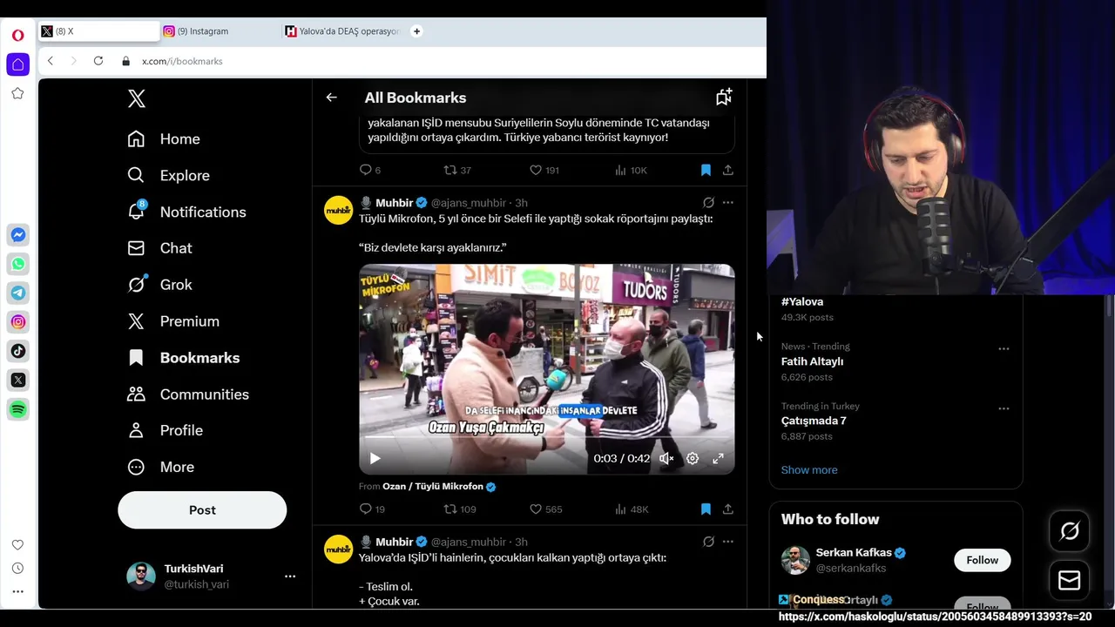Switch to the X browser tab

pyautogui.click(x=98, y=31)
